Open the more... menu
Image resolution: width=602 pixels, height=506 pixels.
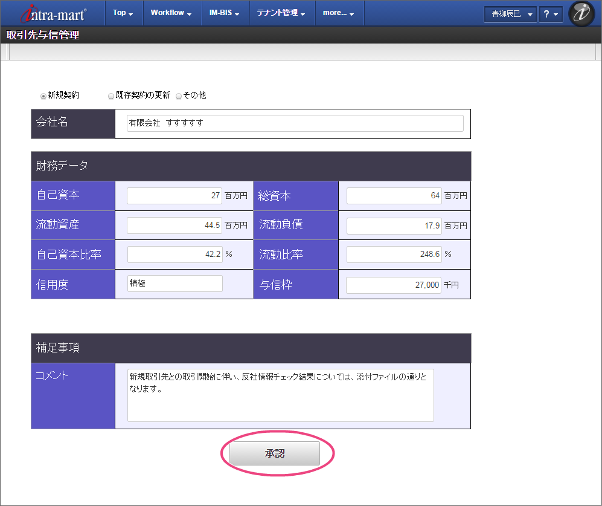pyautogui.click(x=339, y=13)
